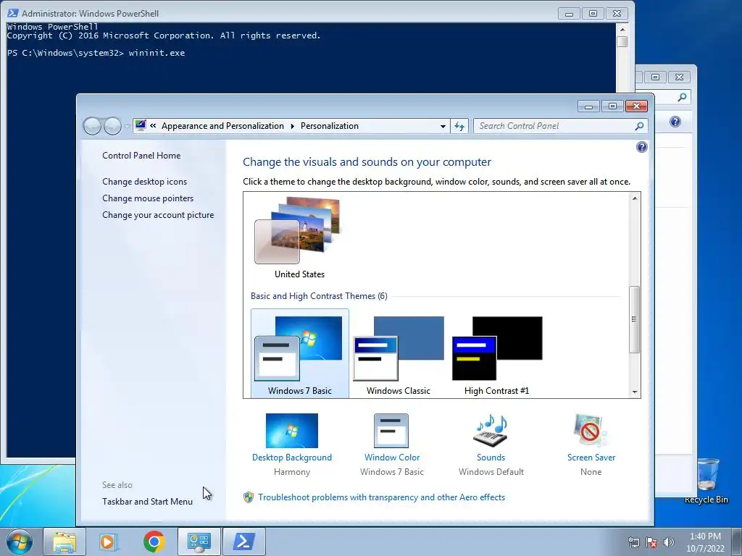Screen dimensions: 742x556
Task: Open Desktop Background settings icon
Action: point(291,431)
